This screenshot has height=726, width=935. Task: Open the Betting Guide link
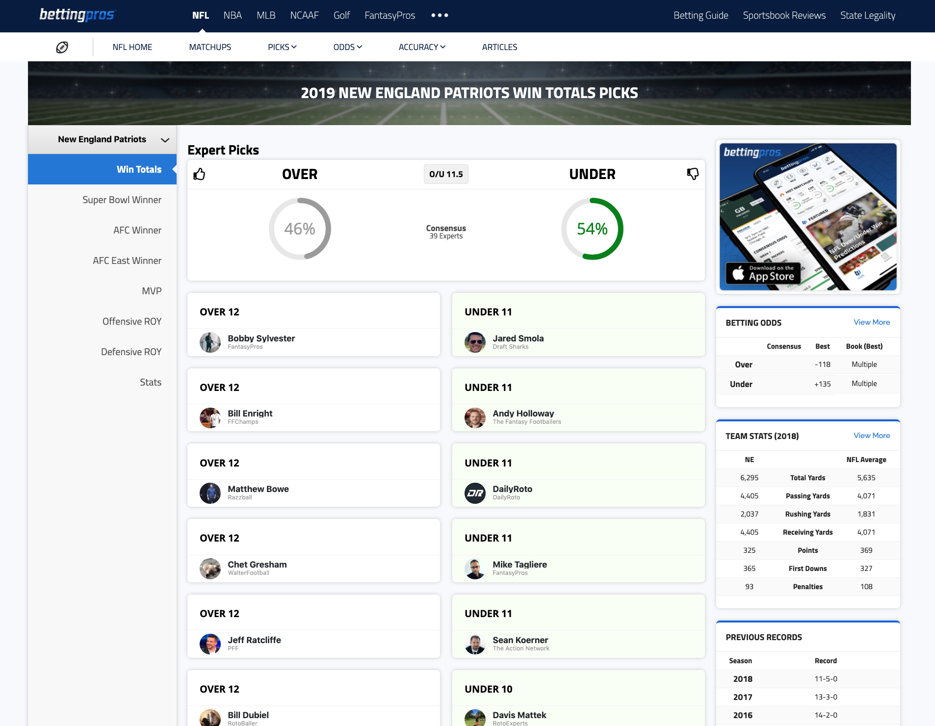pos(701,15)
